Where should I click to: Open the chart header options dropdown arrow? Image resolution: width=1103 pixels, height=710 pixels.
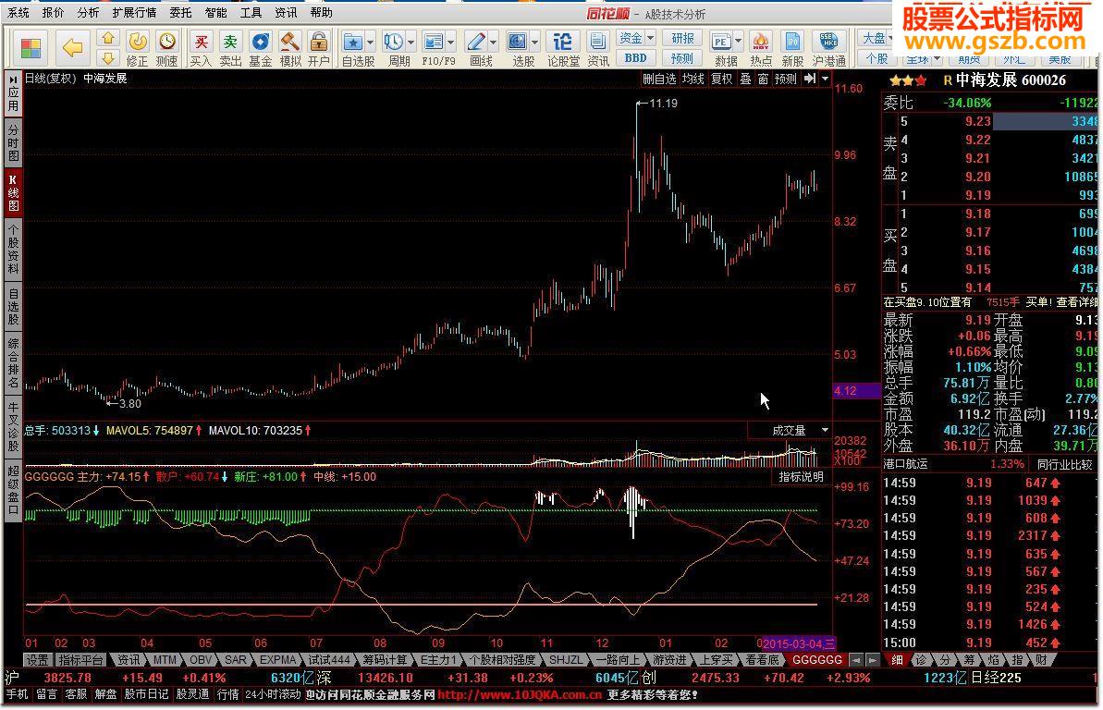click(825, 78)
